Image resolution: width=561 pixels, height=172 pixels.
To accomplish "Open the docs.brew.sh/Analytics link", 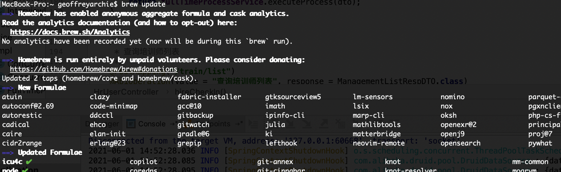I will pos(70,32).
